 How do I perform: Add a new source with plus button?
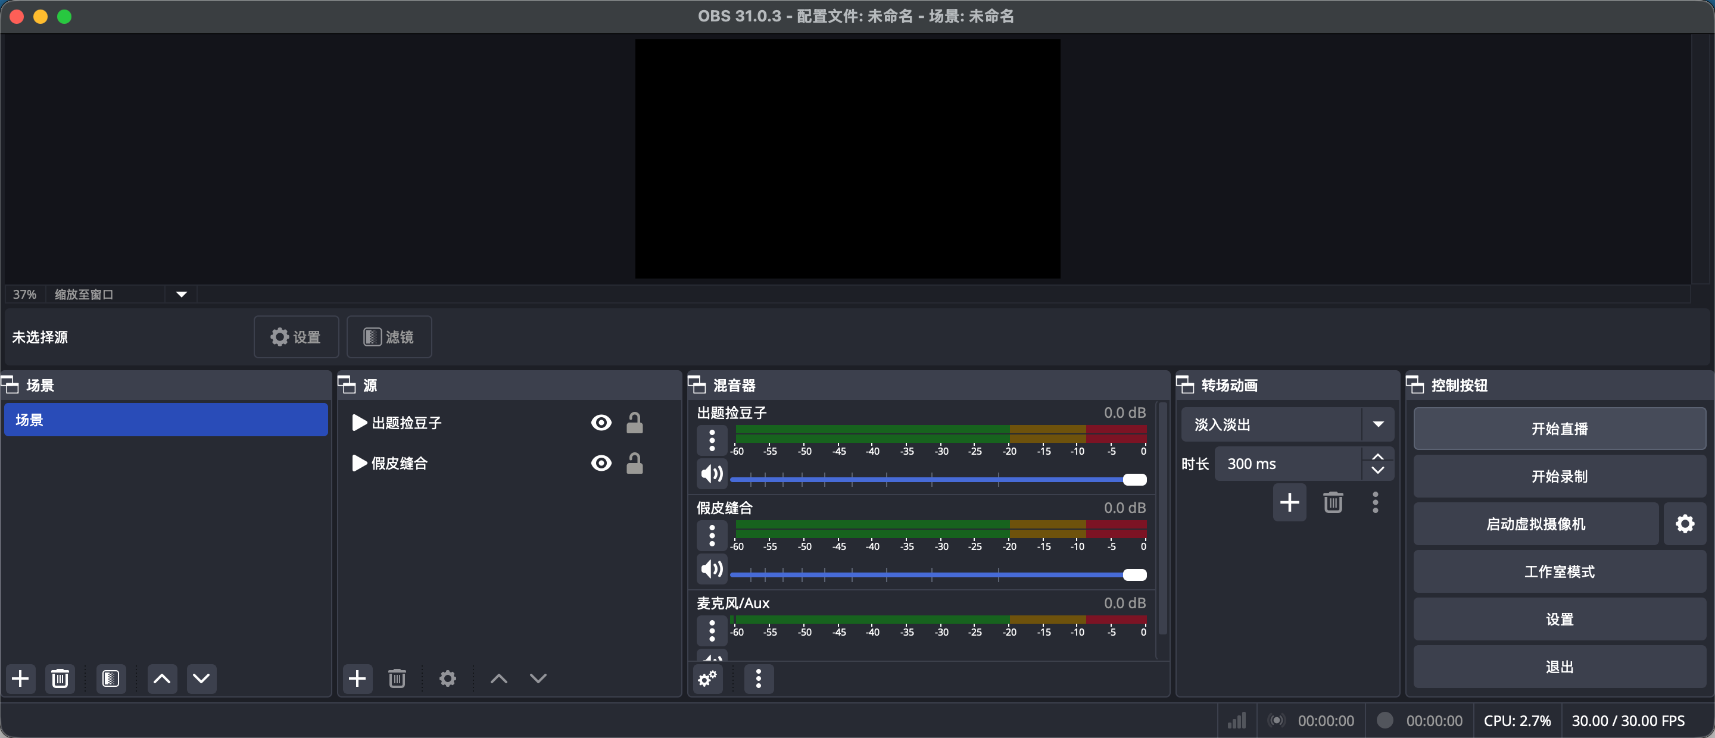tap(357, 678)
